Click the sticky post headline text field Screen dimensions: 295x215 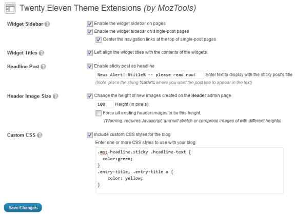(150, 75)
